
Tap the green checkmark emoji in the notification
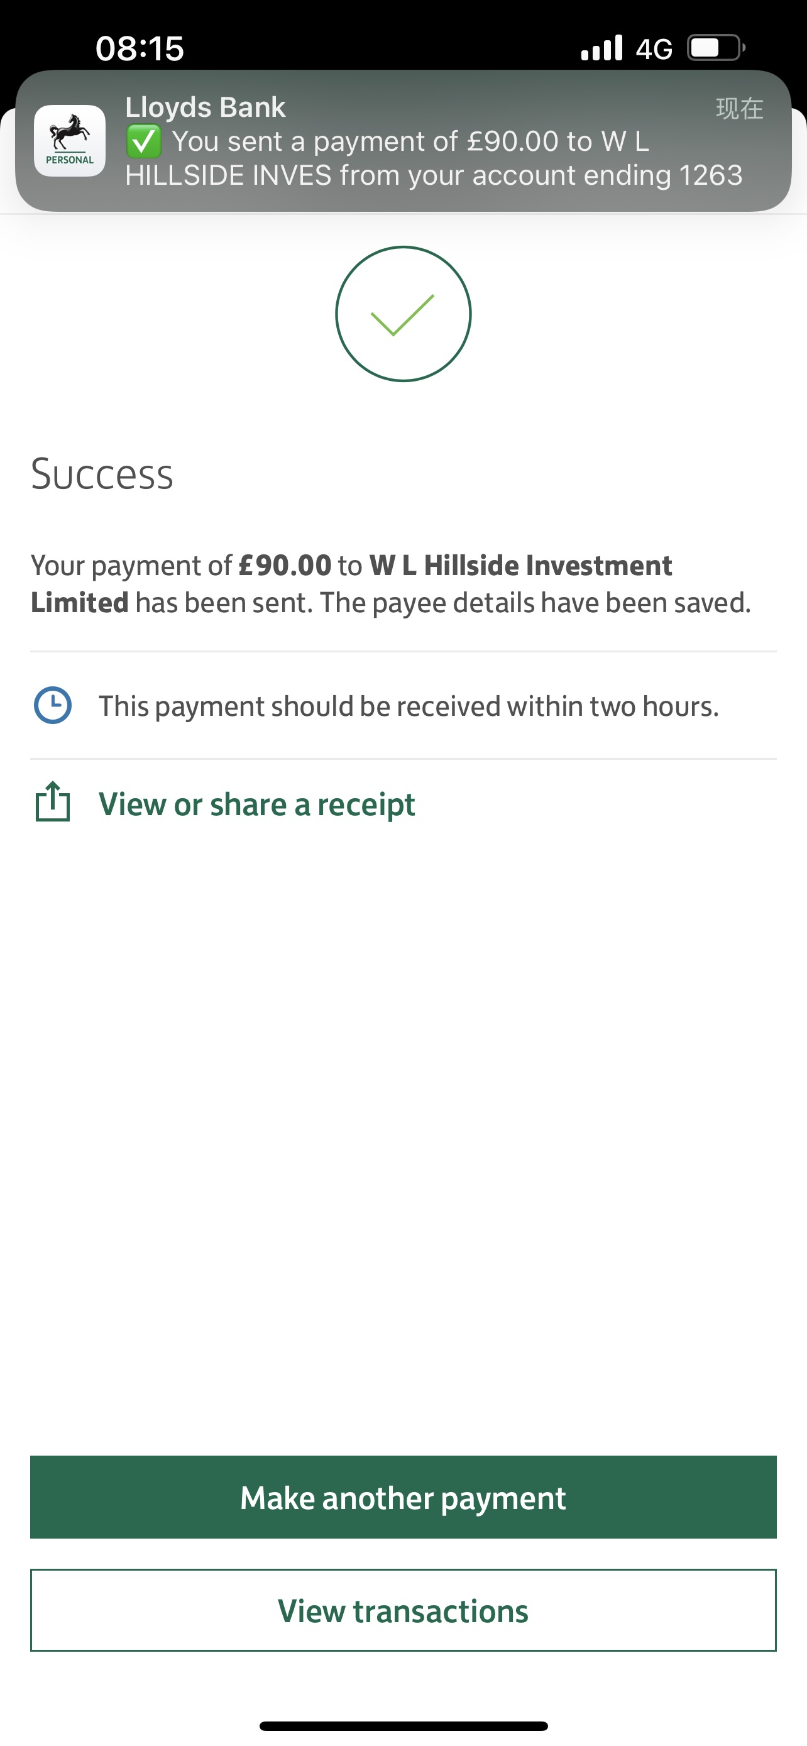click(144, 141)
